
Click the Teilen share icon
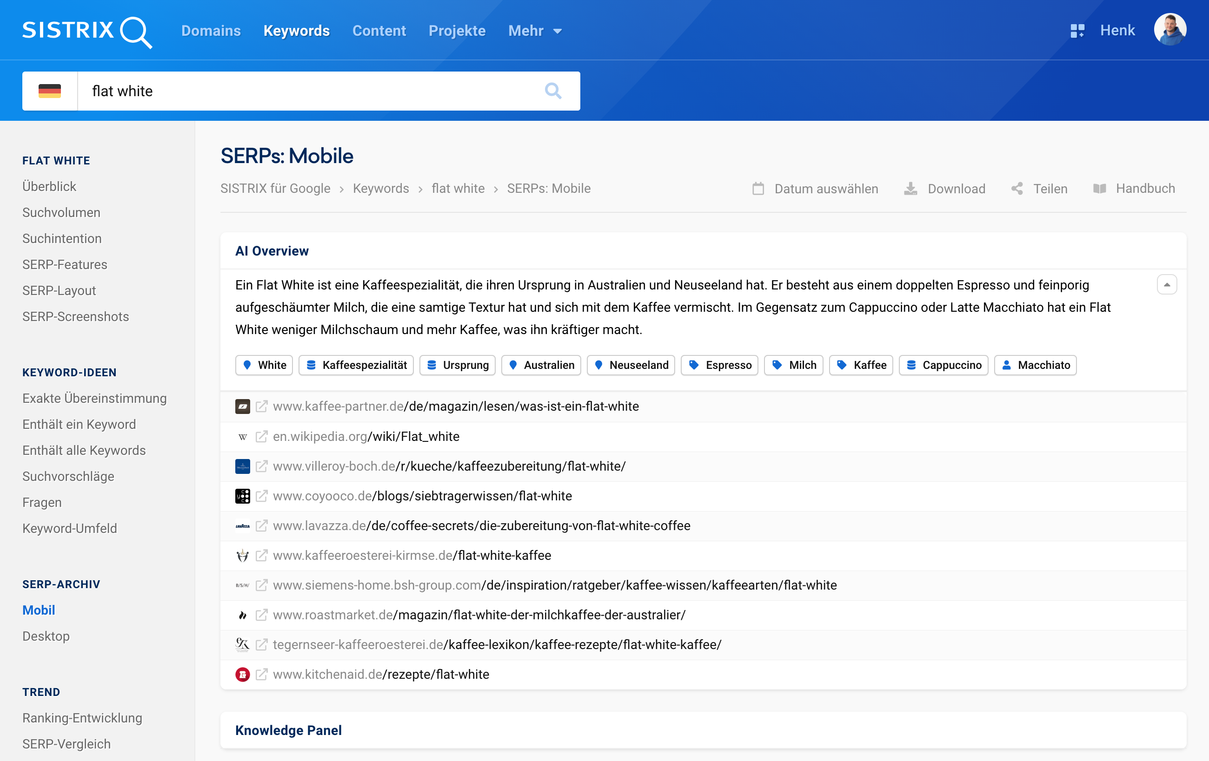tap(1017, 189)
